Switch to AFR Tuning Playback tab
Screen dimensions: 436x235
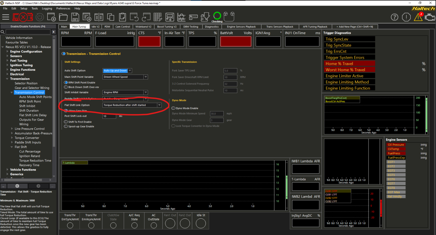pyautogui.click(x=315, y=27)
